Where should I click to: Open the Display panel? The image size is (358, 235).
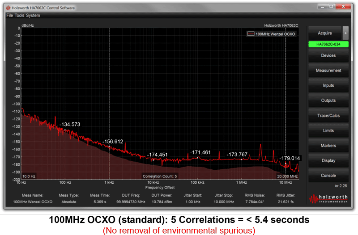tap(328, 160)
